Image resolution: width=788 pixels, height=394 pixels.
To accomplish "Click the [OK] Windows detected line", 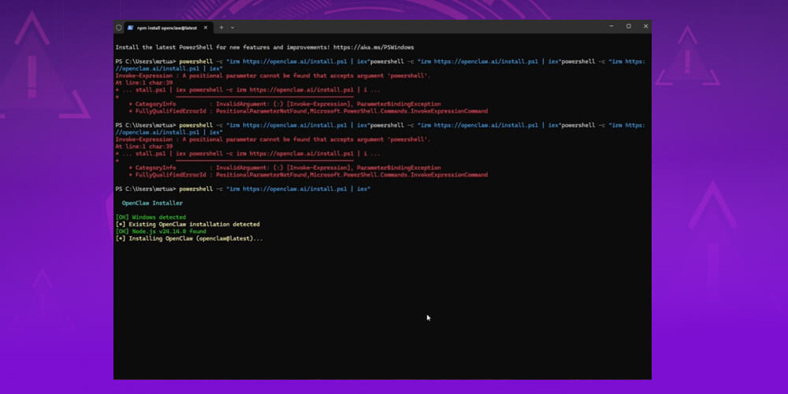I will (x=151, y=217).
